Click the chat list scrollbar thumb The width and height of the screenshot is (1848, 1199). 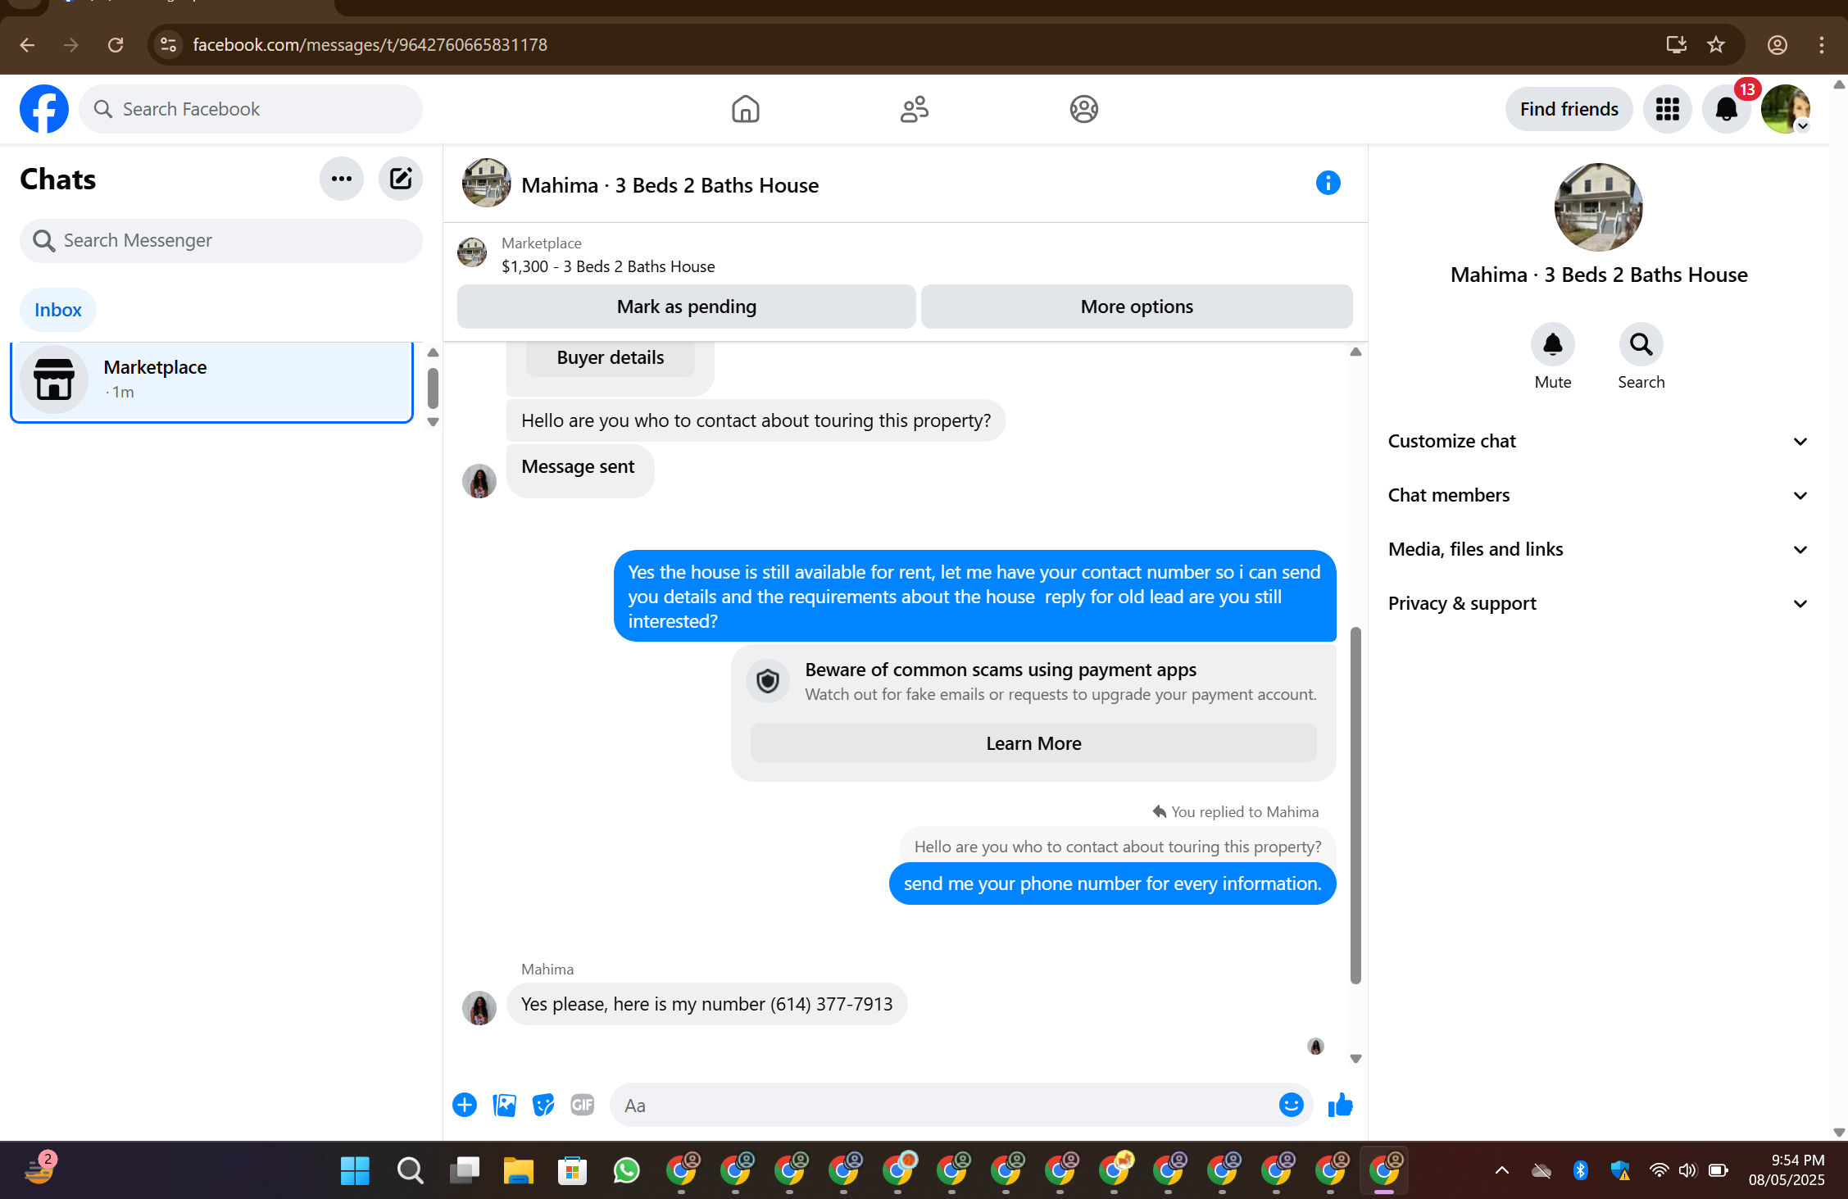(433, 388)
